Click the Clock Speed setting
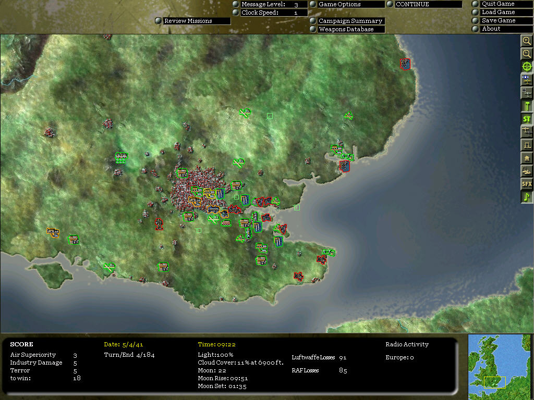 pos(274,12)
